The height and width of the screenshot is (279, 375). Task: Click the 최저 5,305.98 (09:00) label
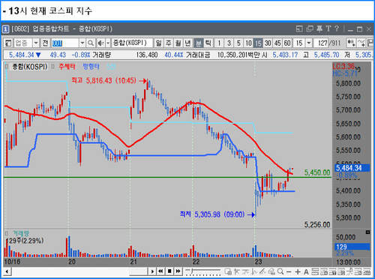212,214
